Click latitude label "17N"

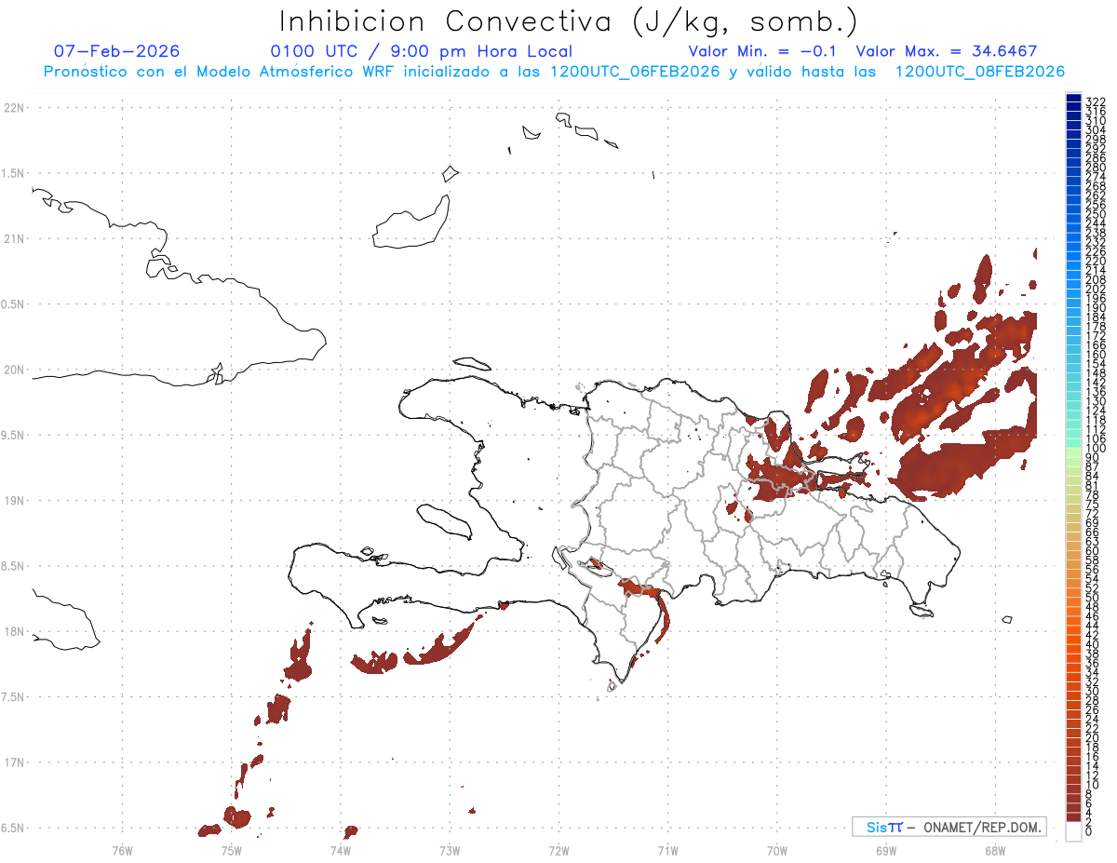click(14, 762)
